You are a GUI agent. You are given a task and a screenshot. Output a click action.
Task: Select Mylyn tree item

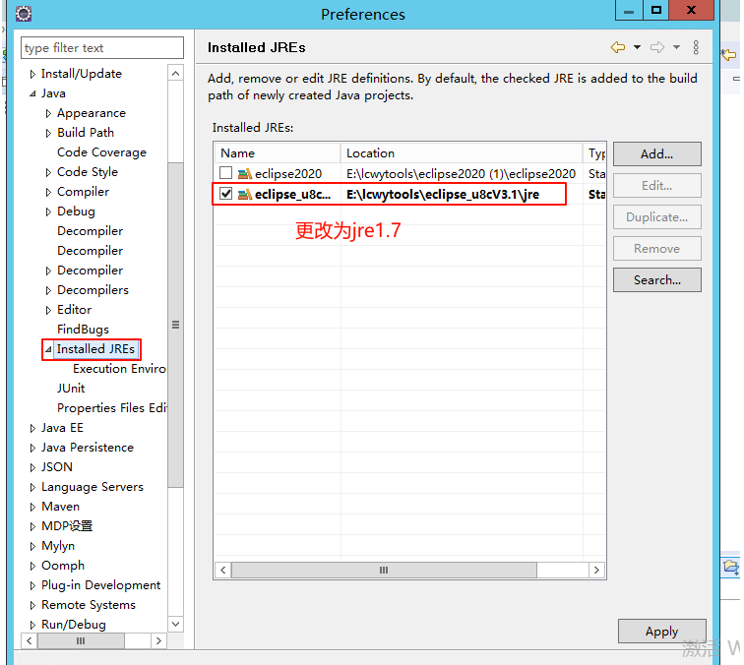[58, 546]
